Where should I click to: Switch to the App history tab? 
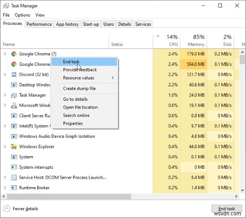click(x=67, y=24)
